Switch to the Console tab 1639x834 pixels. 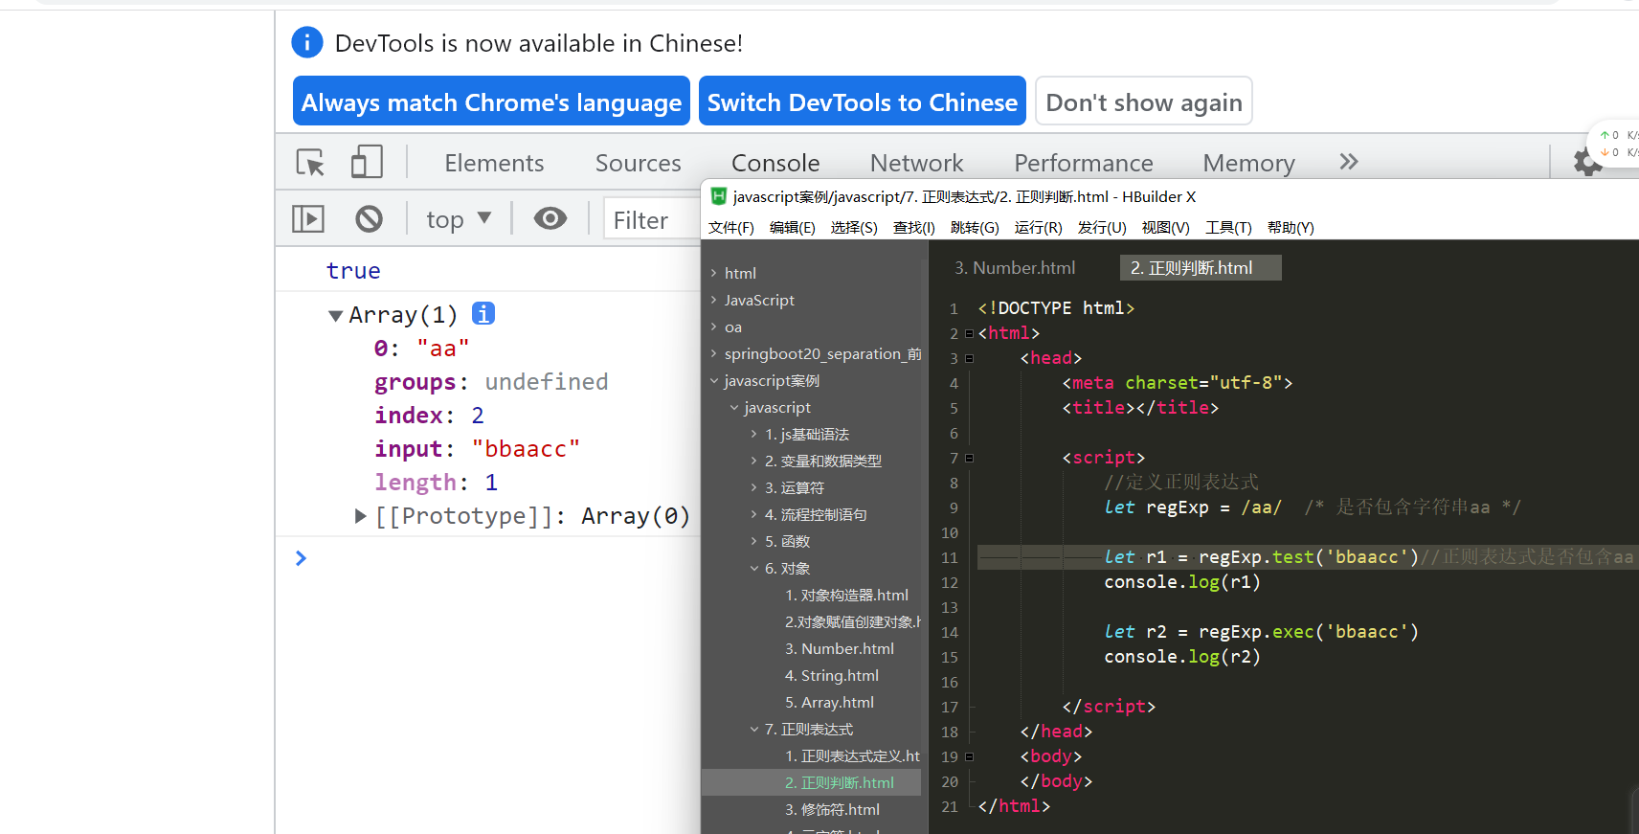click(775, 163)
